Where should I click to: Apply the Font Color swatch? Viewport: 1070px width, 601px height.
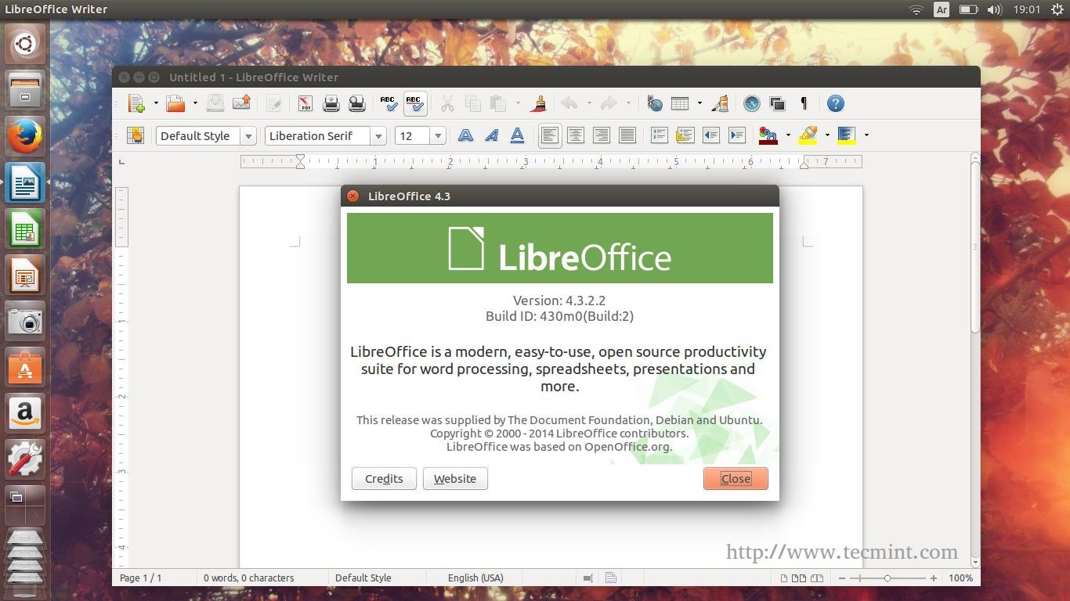[x=769, y=135]
